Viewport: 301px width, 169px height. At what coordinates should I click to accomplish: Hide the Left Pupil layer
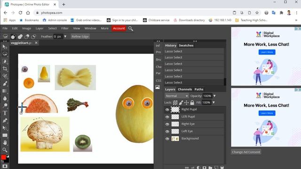pos(167,117)
